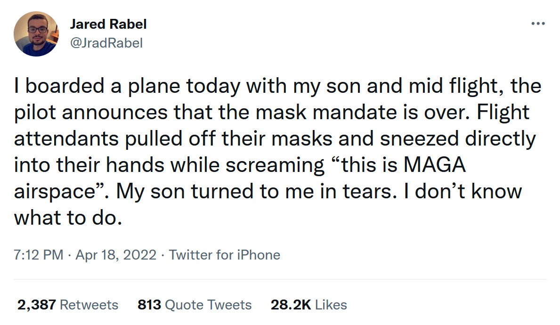Click the word Retweets in the stats row
560x325 pixels.
coord(89,305)
